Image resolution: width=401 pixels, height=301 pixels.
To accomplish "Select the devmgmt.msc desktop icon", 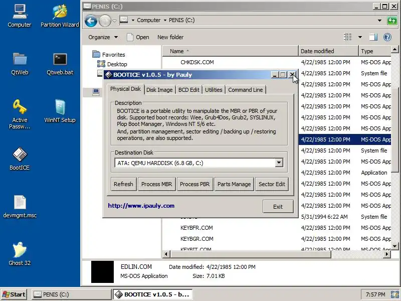I will pos(20,206).
